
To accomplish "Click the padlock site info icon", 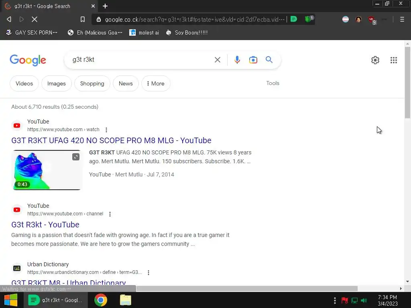I will 99,19.
